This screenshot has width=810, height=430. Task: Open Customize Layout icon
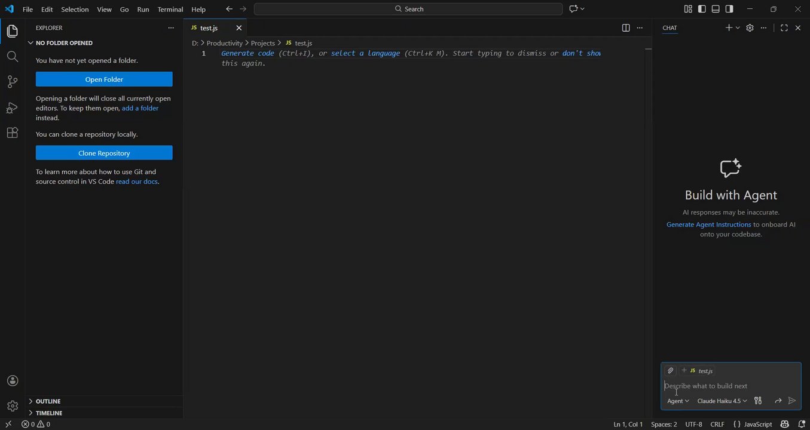[x=688, y=9]
